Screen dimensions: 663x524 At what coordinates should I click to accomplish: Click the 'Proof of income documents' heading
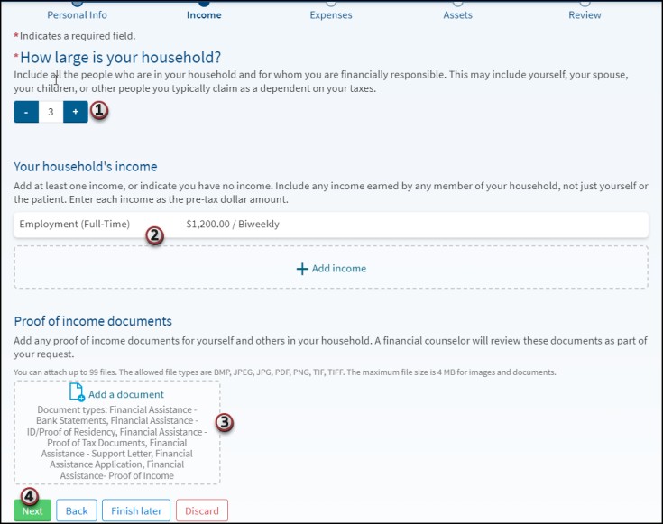93,321
